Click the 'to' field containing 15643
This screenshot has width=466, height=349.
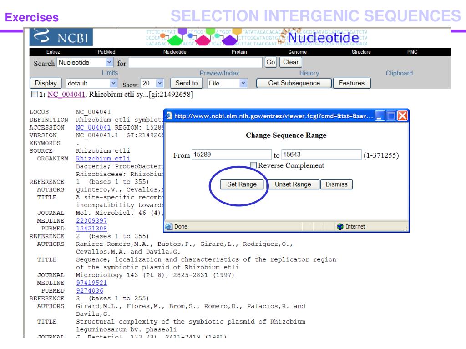pos(321,155)
